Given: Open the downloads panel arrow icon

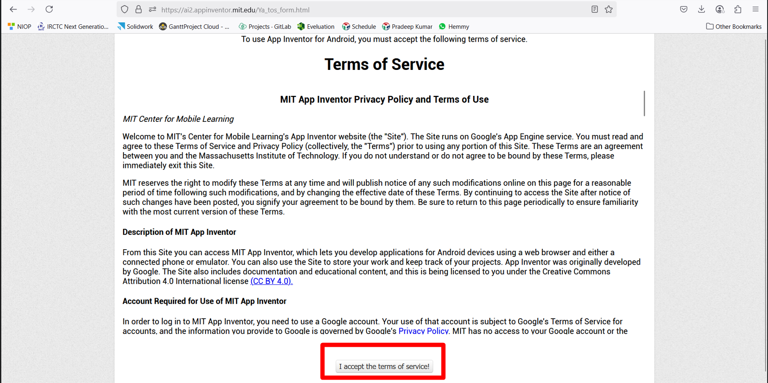Looking at the screenshot, I should 702,9.
